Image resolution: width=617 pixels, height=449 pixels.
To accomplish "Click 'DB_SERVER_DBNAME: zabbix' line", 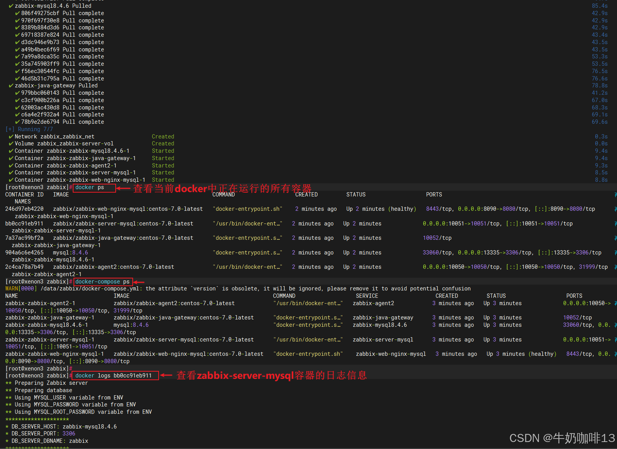I will [x=47, y=441].
